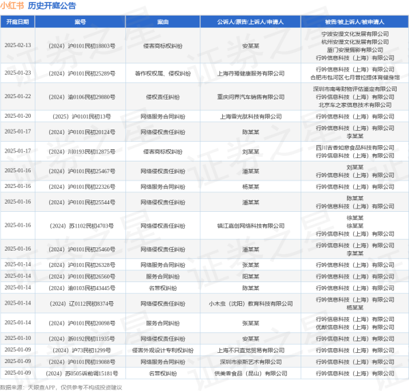Click the 公诉人/原告/上诉人/申请人 column header
The image size is (409, 391).
(250, 22)
